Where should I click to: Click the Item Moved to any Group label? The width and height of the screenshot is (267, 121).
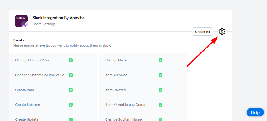click(x=125, y=105)
